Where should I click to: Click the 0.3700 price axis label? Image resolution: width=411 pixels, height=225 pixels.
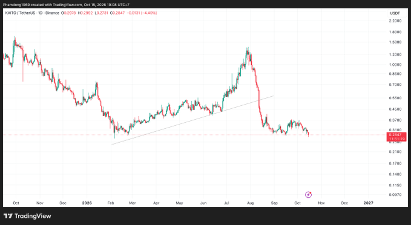point(395,120)
